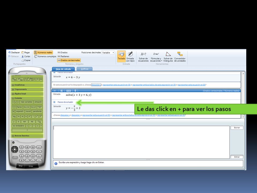This screenshot has width=257, height=193.
Task: Click the Entrar button
Action: point(237,157)
